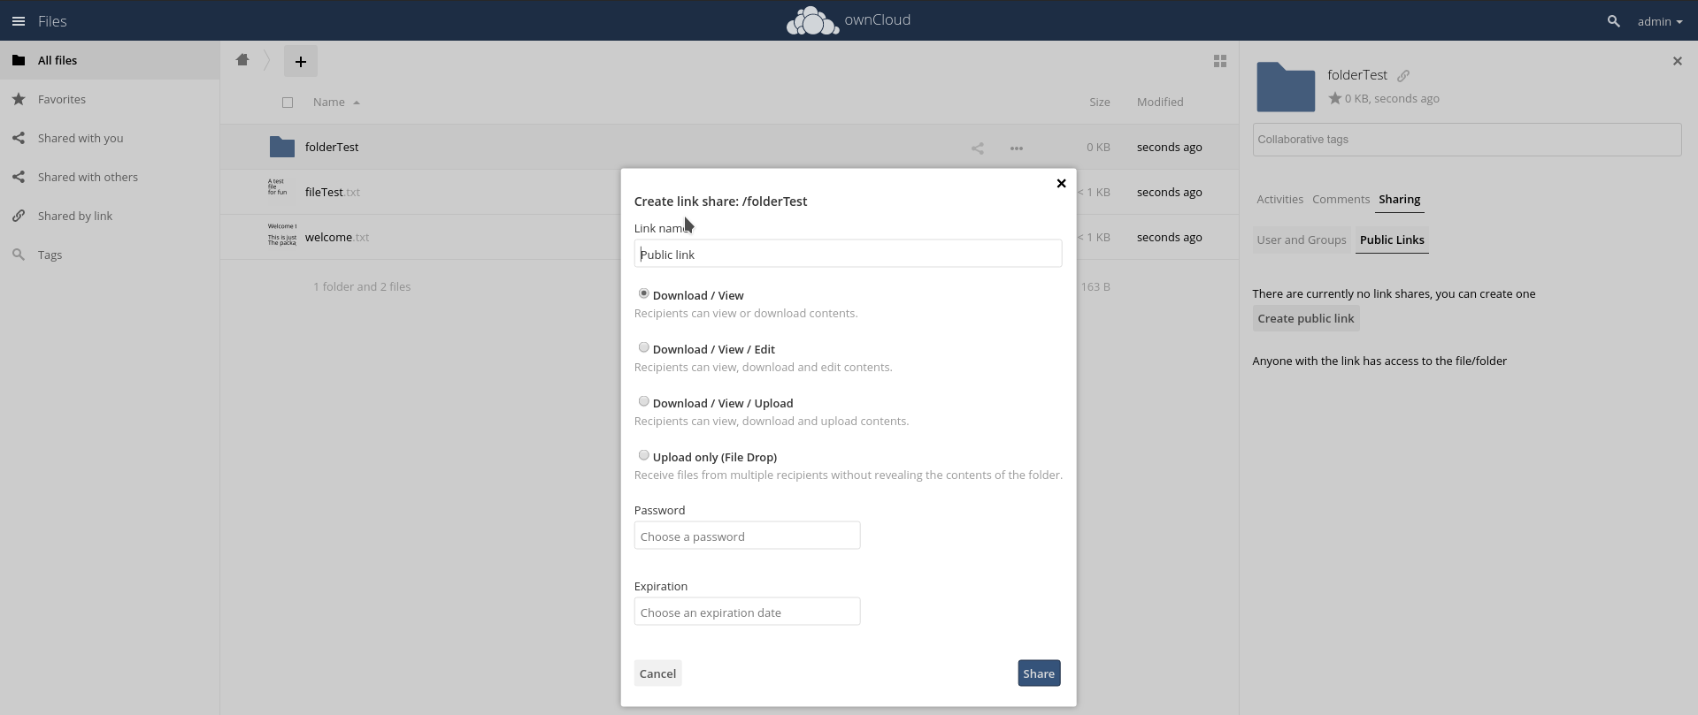The height and width of the screenshot is (715, 1698).
Task: Click folderTest title in details panel
Action: (1357, 75)
